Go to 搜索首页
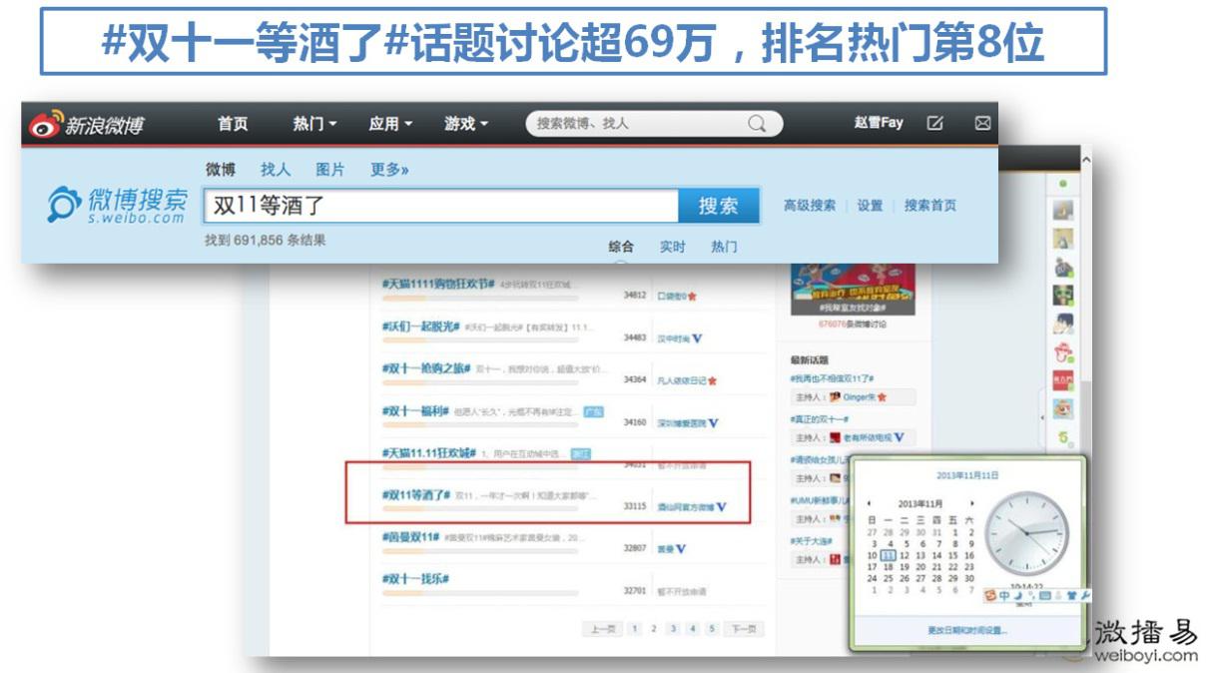 click(929, 206)
